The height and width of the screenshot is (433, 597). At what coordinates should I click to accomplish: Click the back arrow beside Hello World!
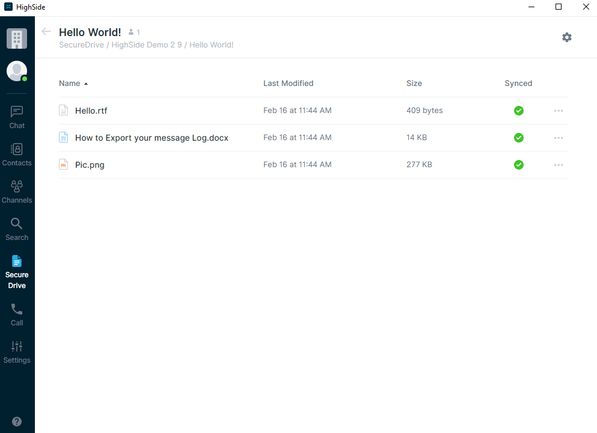[x=46, y=32]
